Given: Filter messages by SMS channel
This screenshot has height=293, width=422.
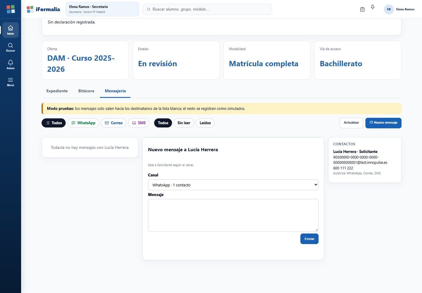Looking at the screenshot, I should pyautogui.click(x=139, y=123).
